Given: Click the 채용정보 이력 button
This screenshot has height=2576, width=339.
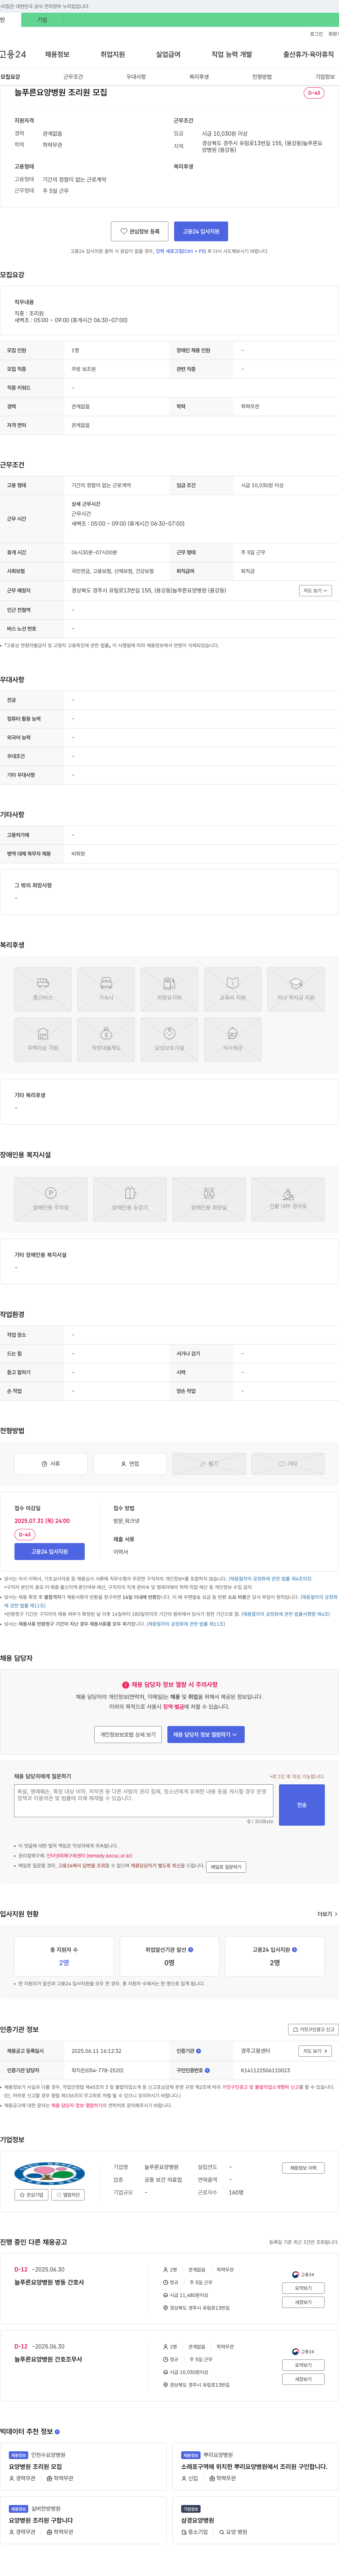Looking at the screenshot, I should click(303, 2168).
